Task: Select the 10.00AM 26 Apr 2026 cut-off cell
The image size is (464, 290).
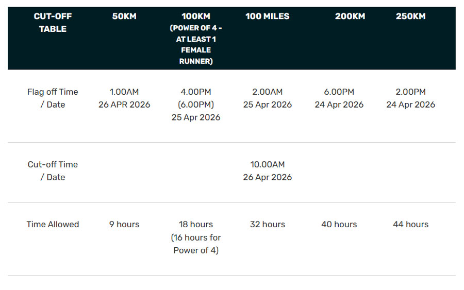Action: 267,170
